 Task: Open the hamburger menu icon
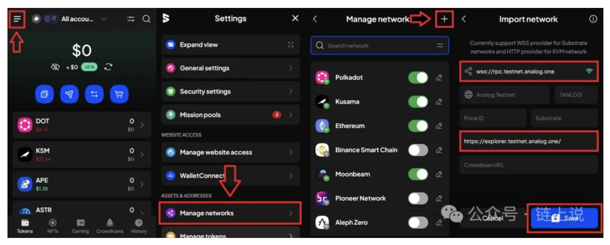click(x=17, y=19)
